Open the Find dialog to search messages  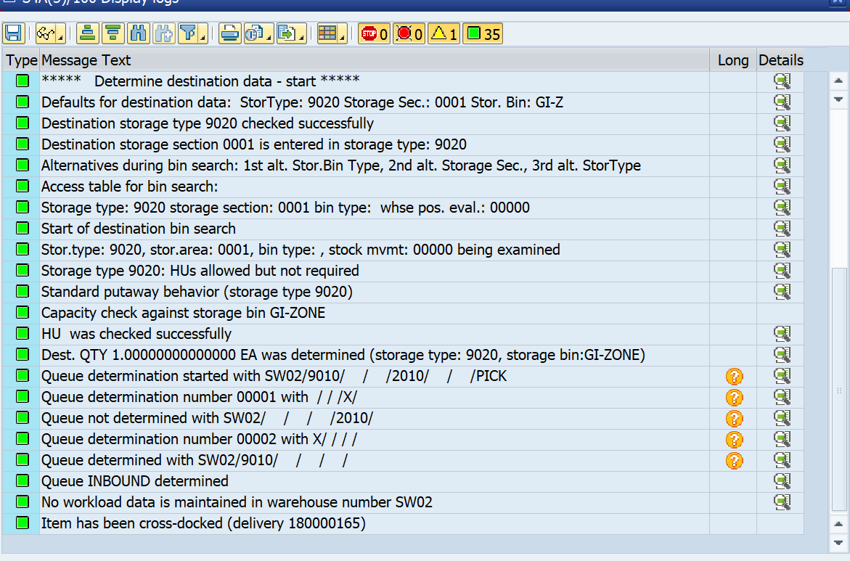pos(138,33)
